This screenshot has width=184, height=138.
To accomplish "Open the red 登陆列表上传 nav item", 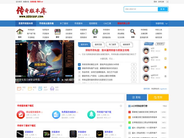I will tap(124, 24).
